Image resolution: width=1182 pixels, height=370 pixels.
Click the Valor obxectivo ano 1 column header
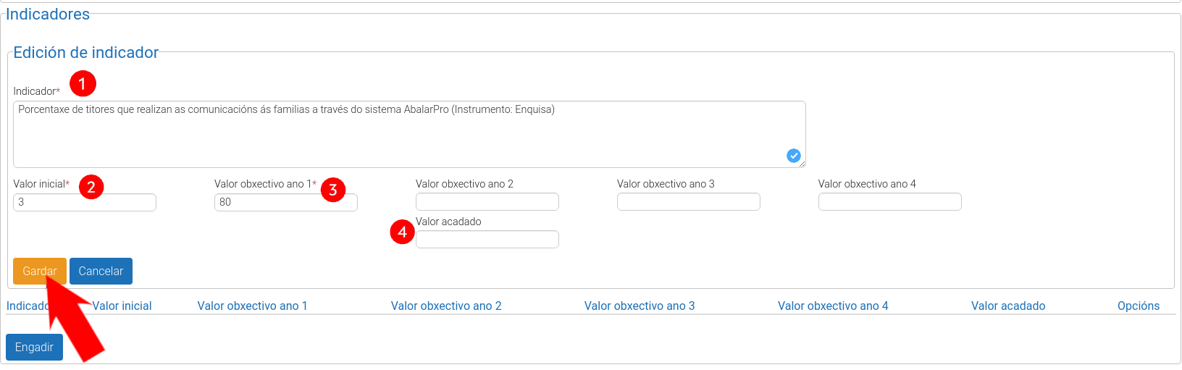tap(252, 306)
